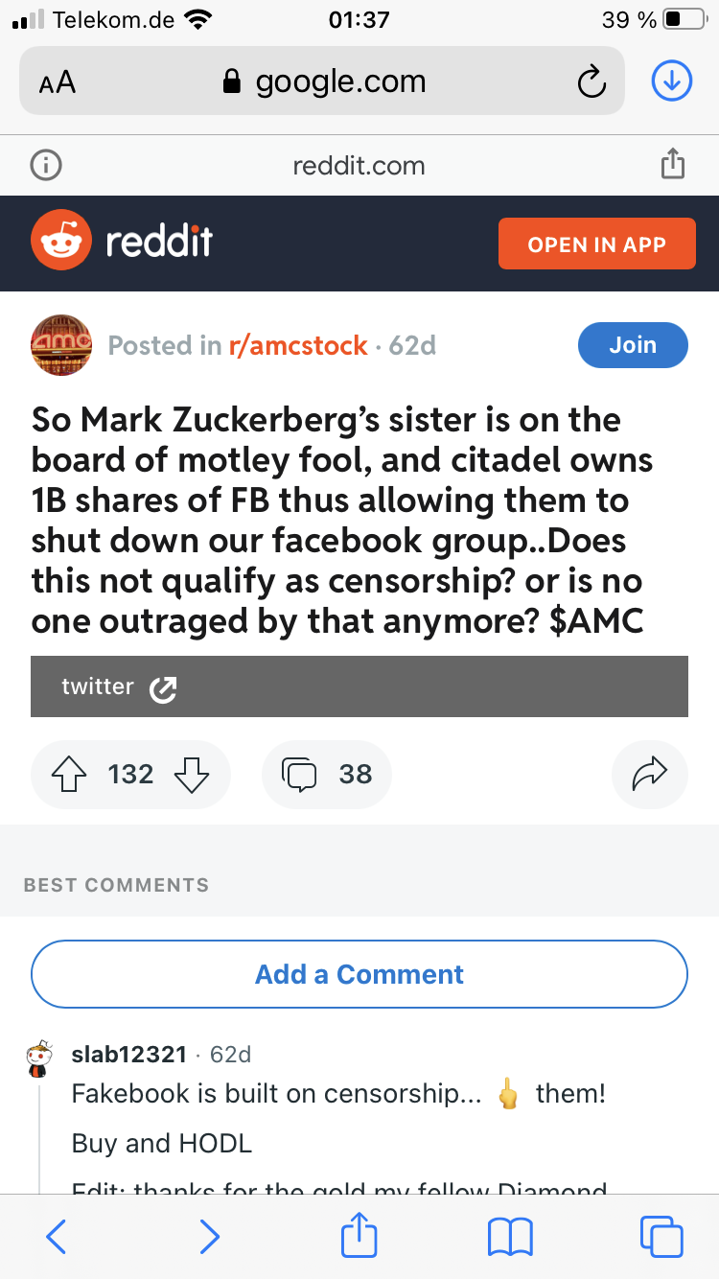Upvote the post with the up arrow

click(68, 774)
